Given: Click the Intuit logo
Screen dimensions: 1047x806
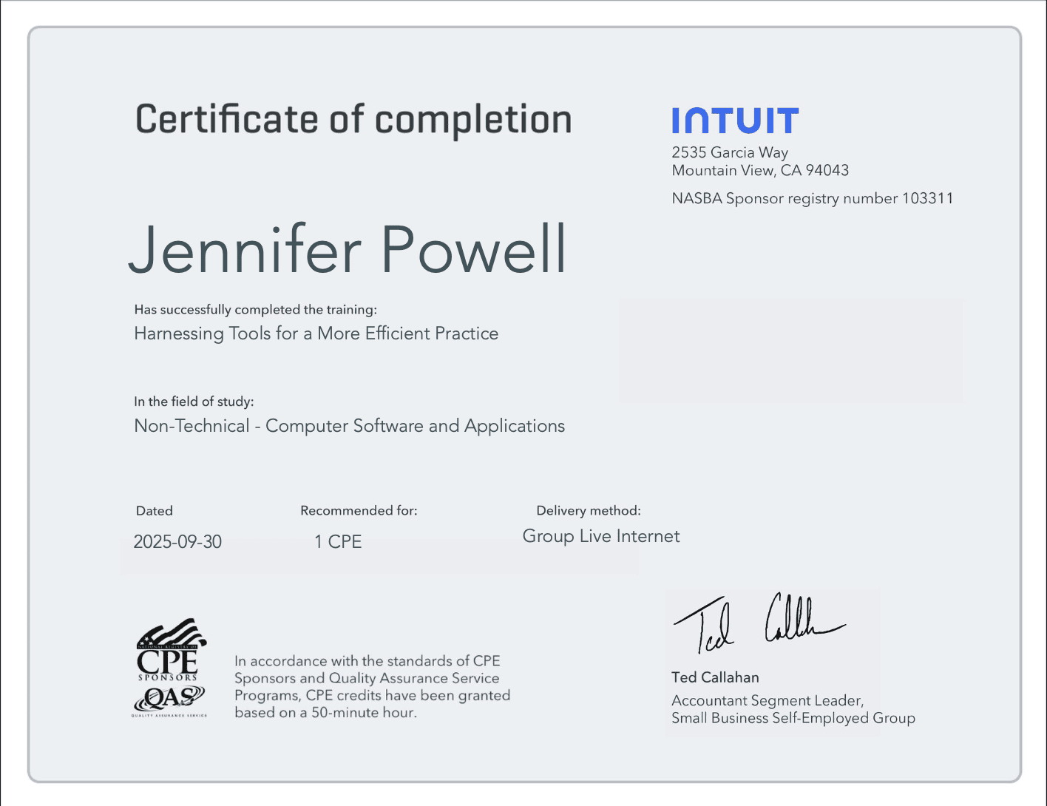Looking at the screenshot, I should pos(735,121).
